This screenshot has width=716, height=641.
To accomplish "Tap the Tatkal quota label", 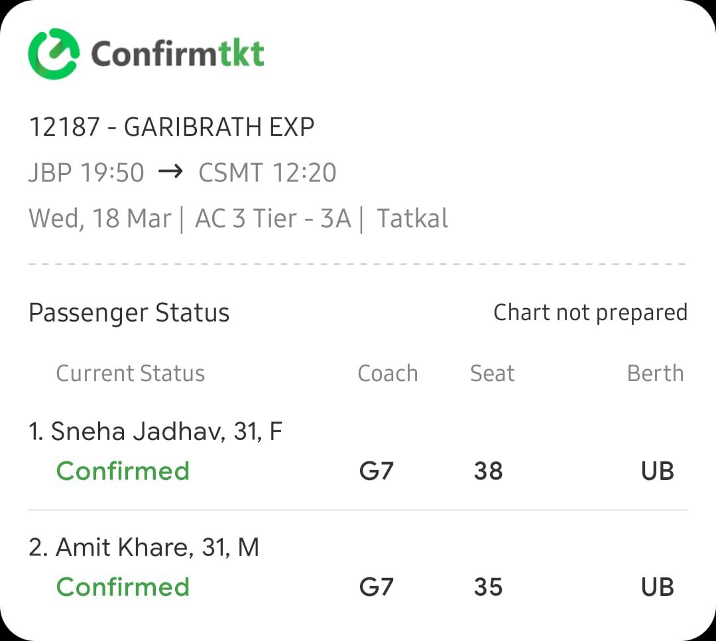I will click(412, 218).
